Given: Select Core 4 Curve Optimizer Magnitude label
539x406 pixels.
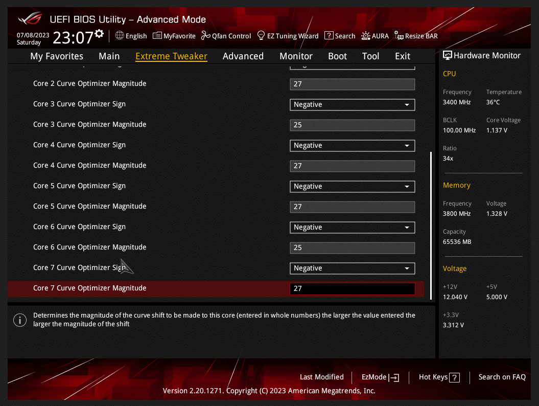Looking at the screenshot, I should click(90, 165).
